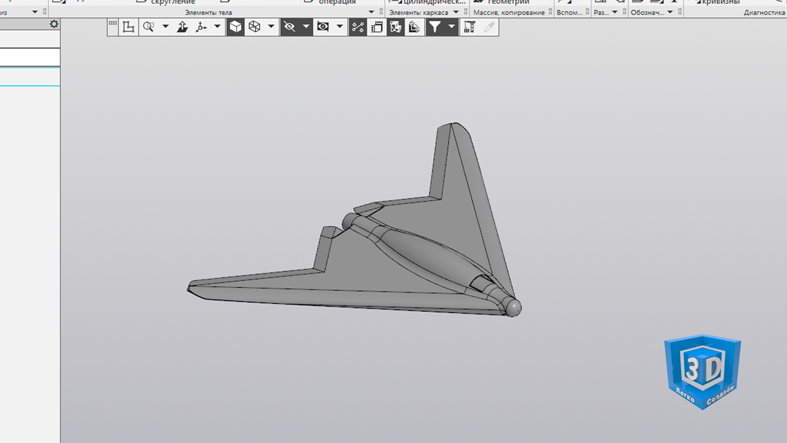Click the shaded display mode cube icon
The width and height of the screenshot is (787, 443).
235,27
